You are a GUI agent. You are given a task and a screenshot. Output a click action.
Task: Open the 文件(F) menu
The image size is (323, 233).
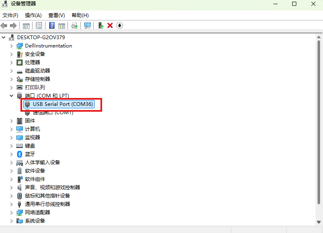tap(10, 15)
